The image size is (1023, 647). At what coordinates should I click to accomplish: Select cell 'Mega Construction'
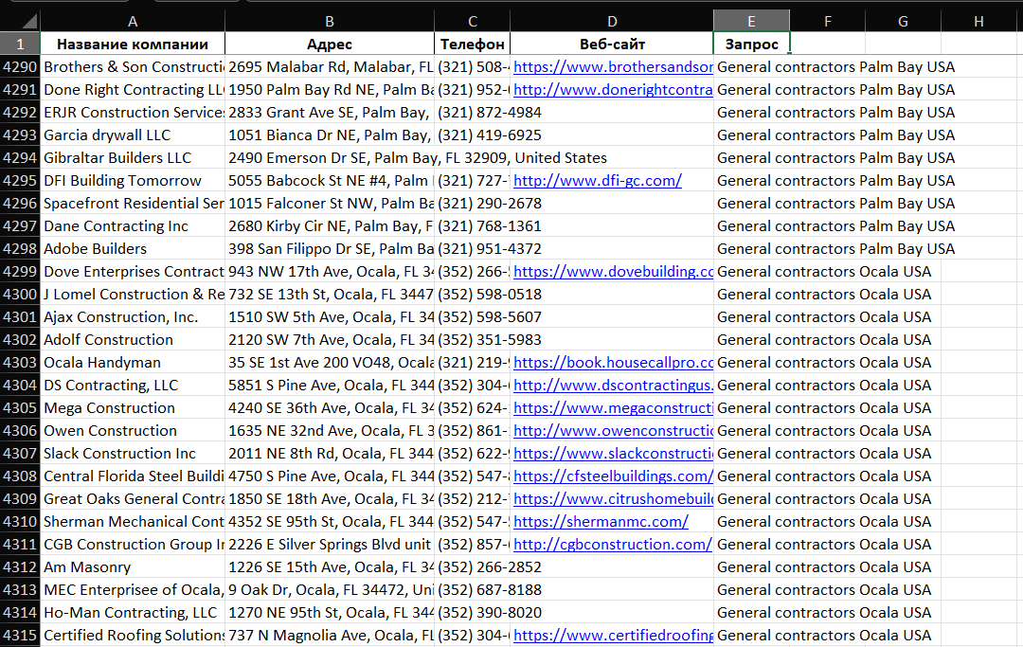(x=133, y=407)
